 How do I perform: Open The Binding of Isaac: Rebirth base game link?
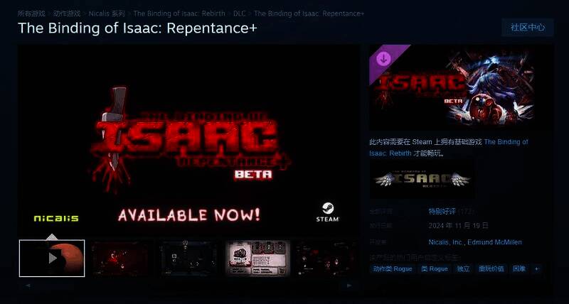pyautogui.click(x=449, y=148)
